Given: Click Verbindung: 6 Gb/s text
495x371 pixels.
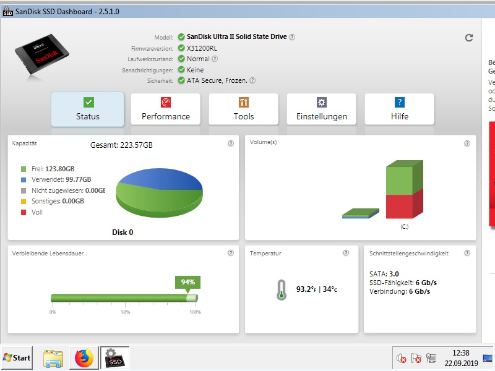Looking at the screenshot, I should pos(400,291).
